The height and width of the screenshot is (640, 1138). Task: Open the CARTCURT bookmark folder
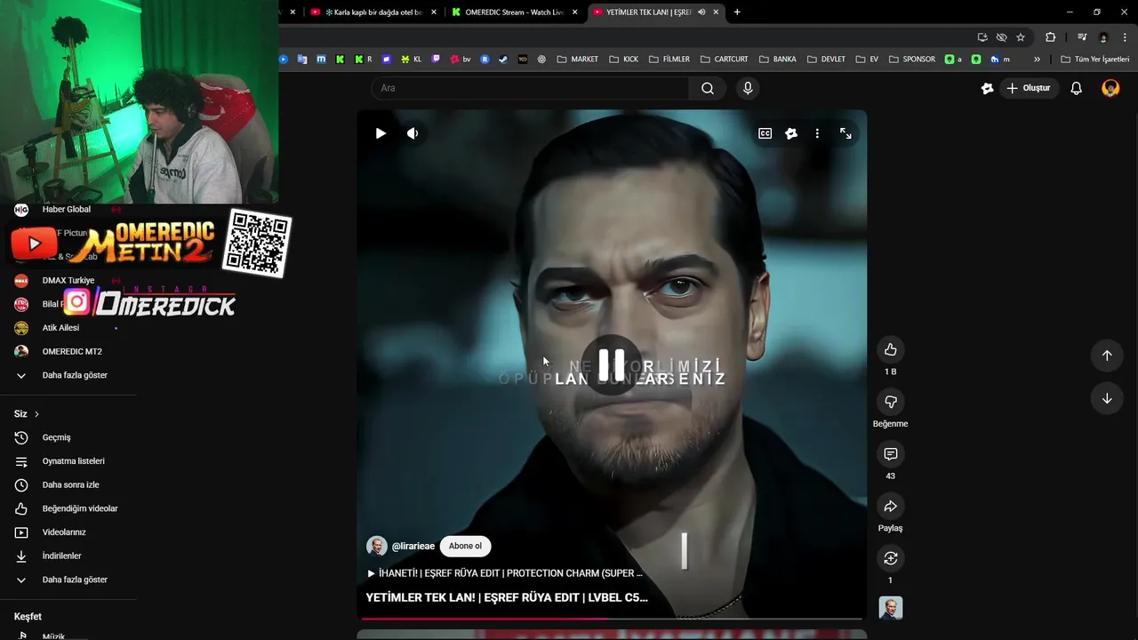click(724, 60)
